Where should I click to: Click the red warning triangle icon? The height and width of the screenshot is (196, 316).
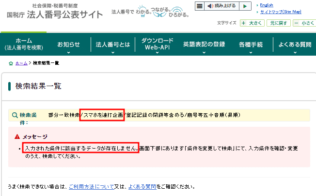click(17, 137)
